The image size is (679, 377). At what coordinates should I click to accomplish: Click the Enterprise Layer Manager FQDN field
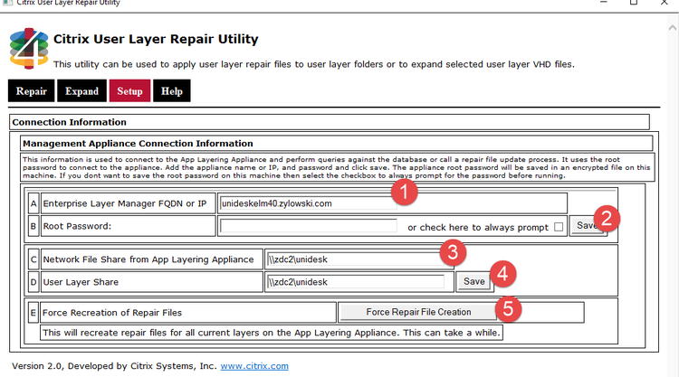click(308, 203)
